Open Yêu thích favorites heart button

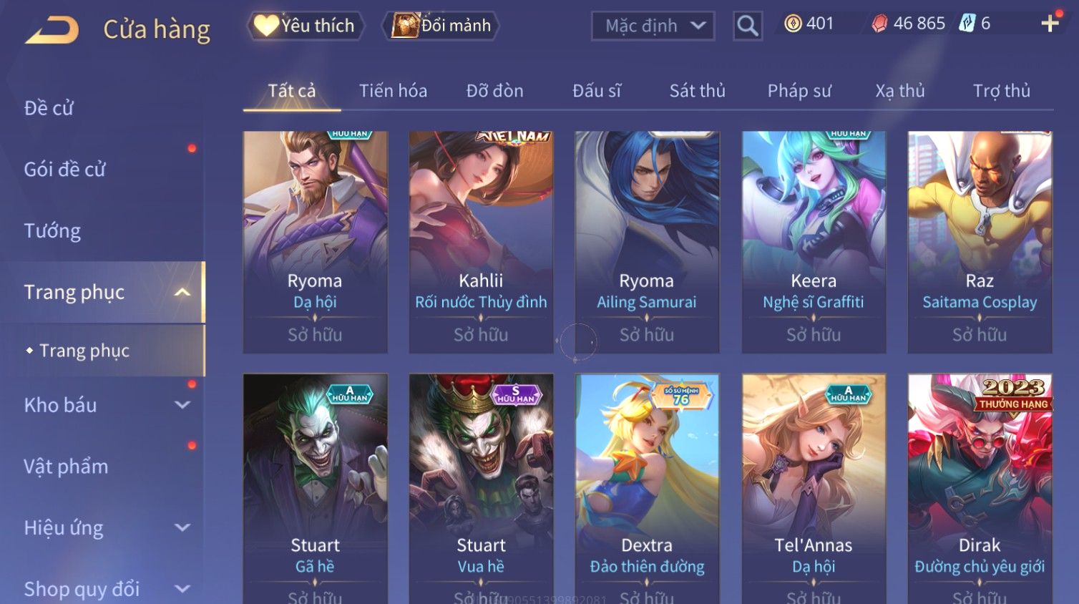tap(306, 26)
